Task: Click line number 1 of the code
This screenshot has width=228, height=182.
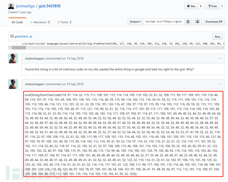Action: click(x=17, y=44)
